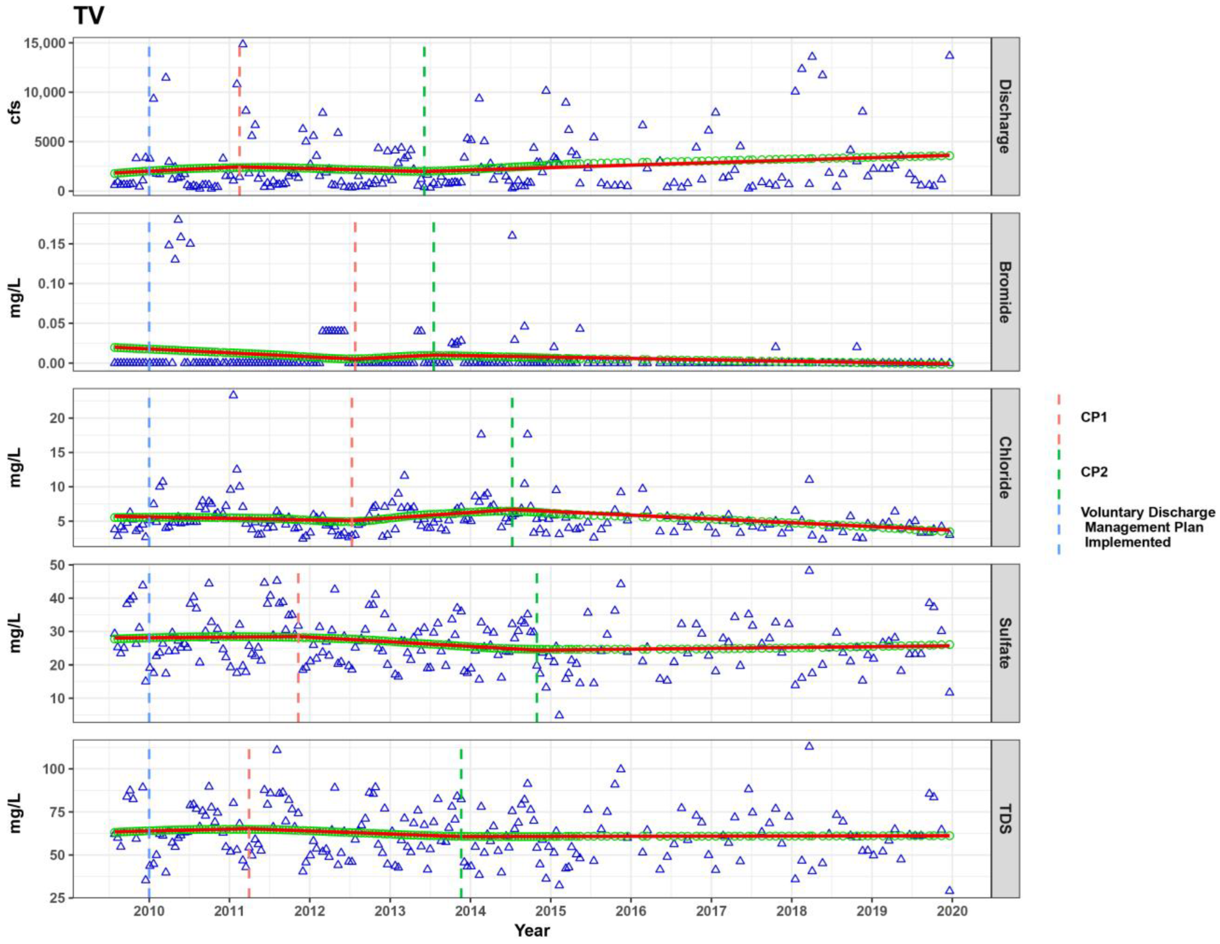1220x944 pixels.
Task: Click the 2010 x-axis tick label
Action: pyautogui.click(x=149, y=911)
